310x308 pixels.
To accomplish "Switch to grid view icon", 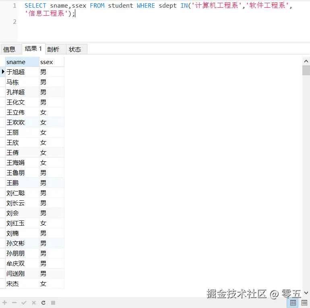I will (293, 303).
